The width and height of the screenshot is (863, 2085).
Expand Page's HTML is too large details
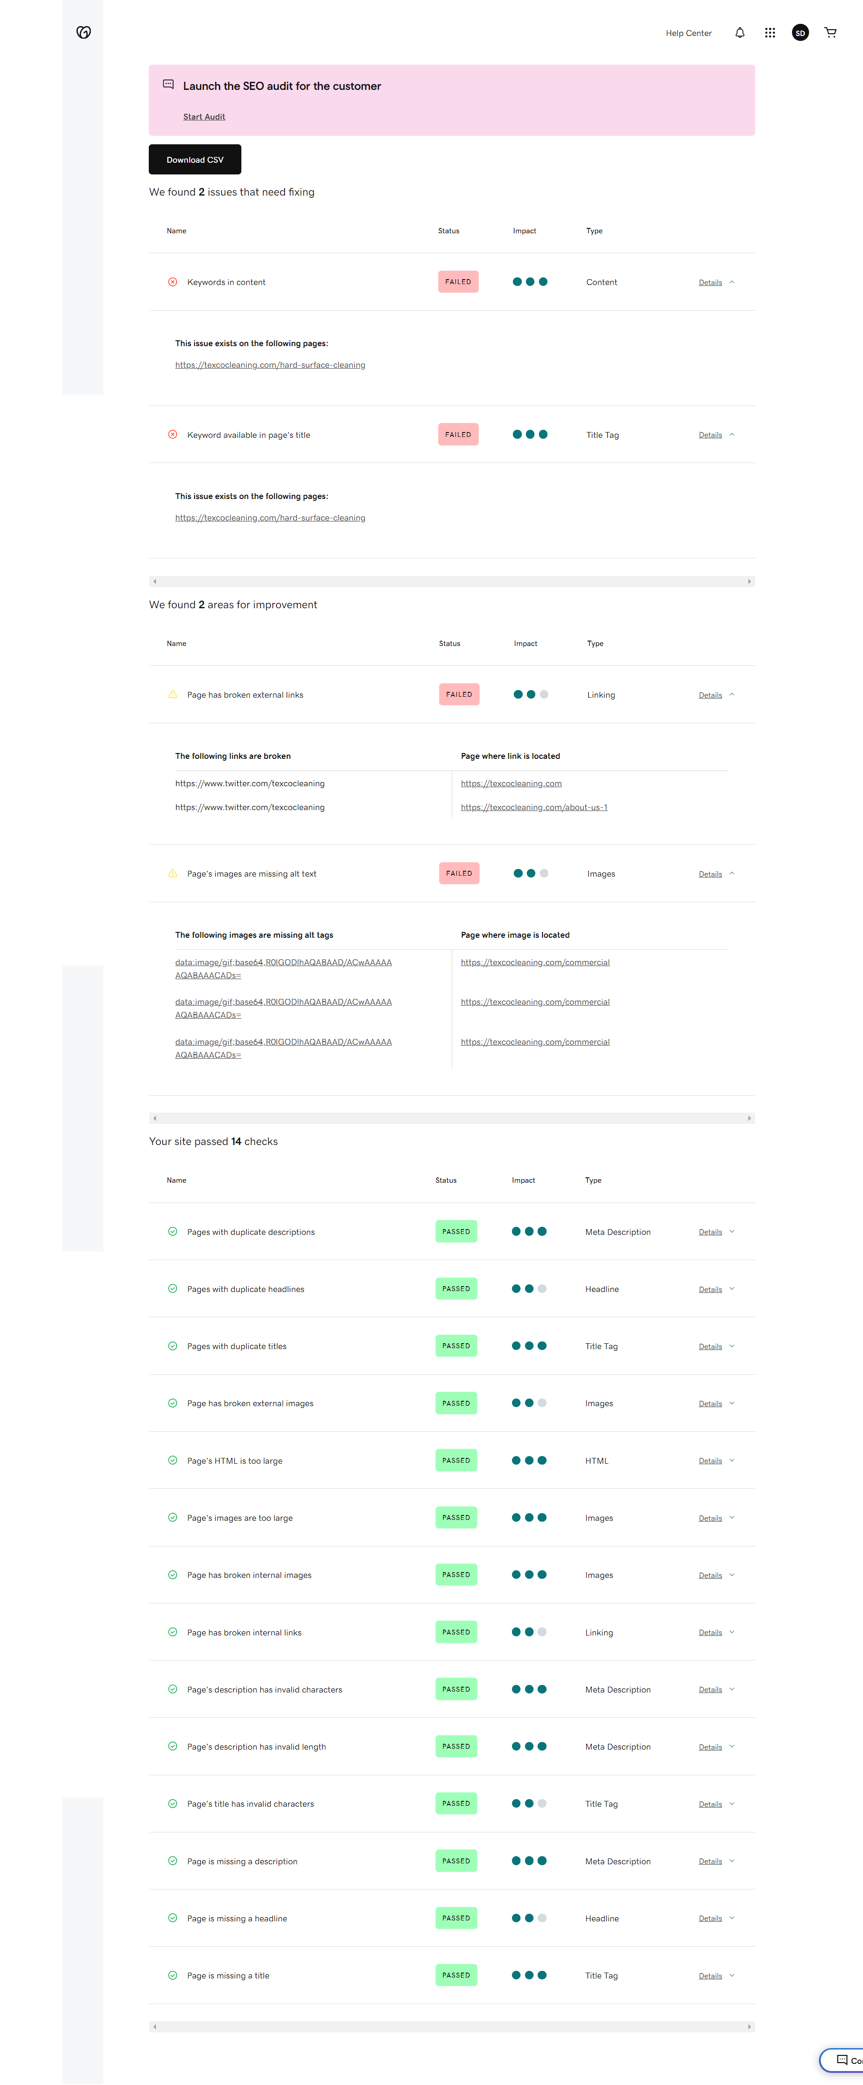click(x=731, y=1461)
